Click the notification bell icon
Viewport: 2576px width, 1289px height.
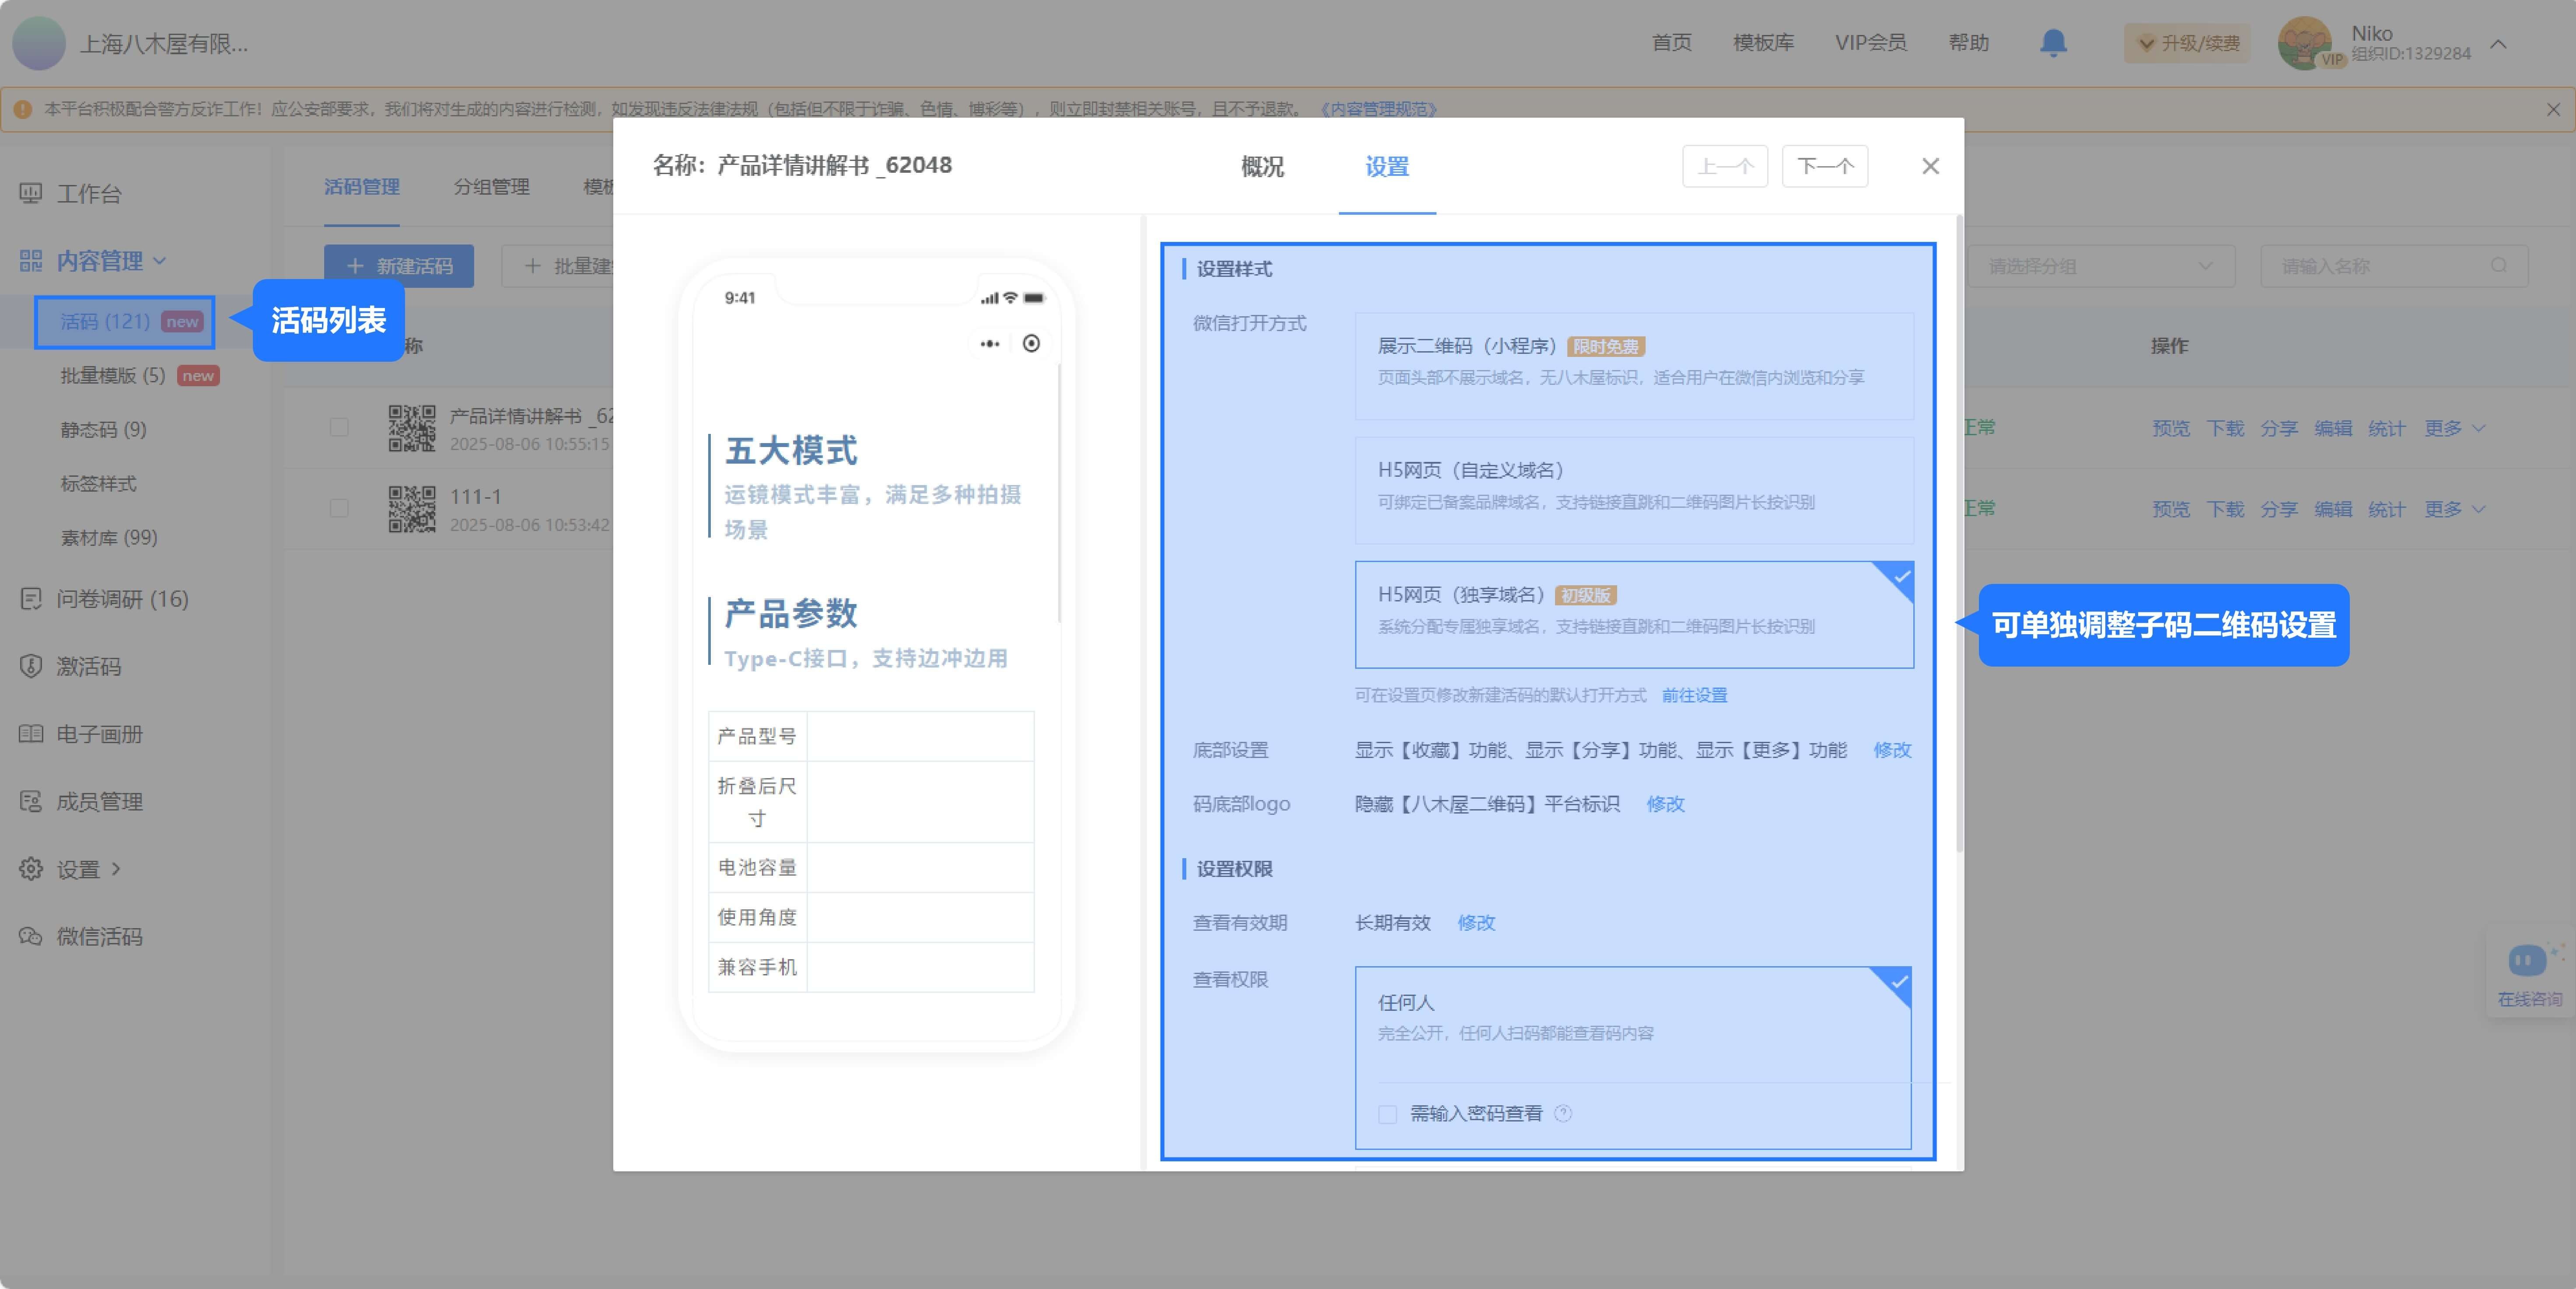tap(2053, 43)
